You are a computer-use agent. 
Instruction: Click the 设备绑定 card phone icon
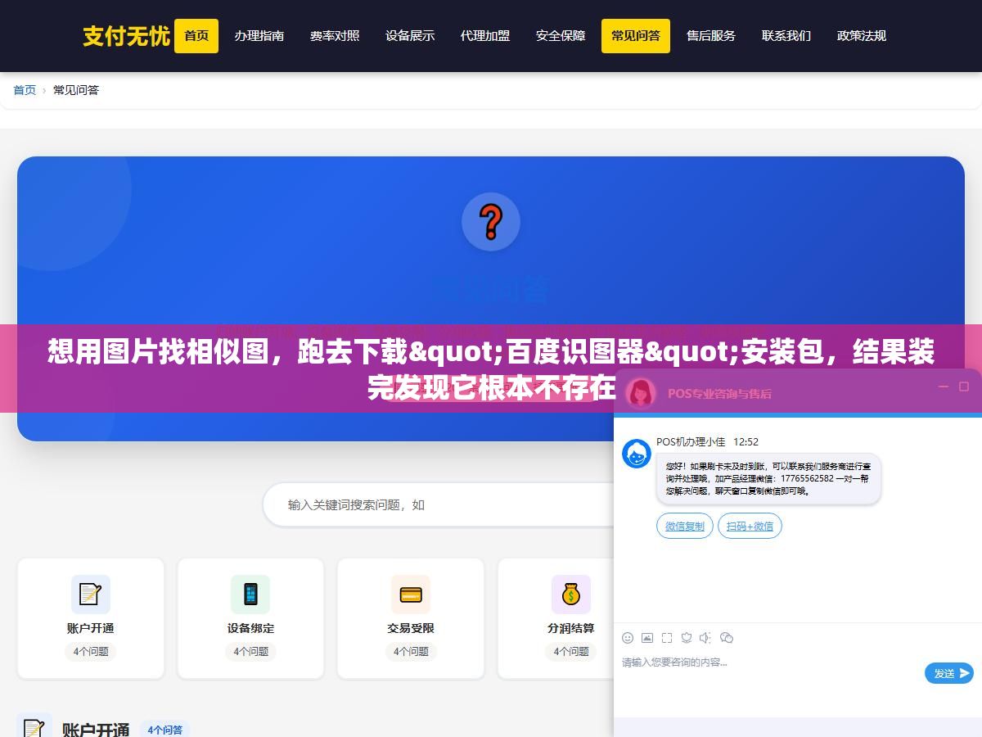pos(250,595)
